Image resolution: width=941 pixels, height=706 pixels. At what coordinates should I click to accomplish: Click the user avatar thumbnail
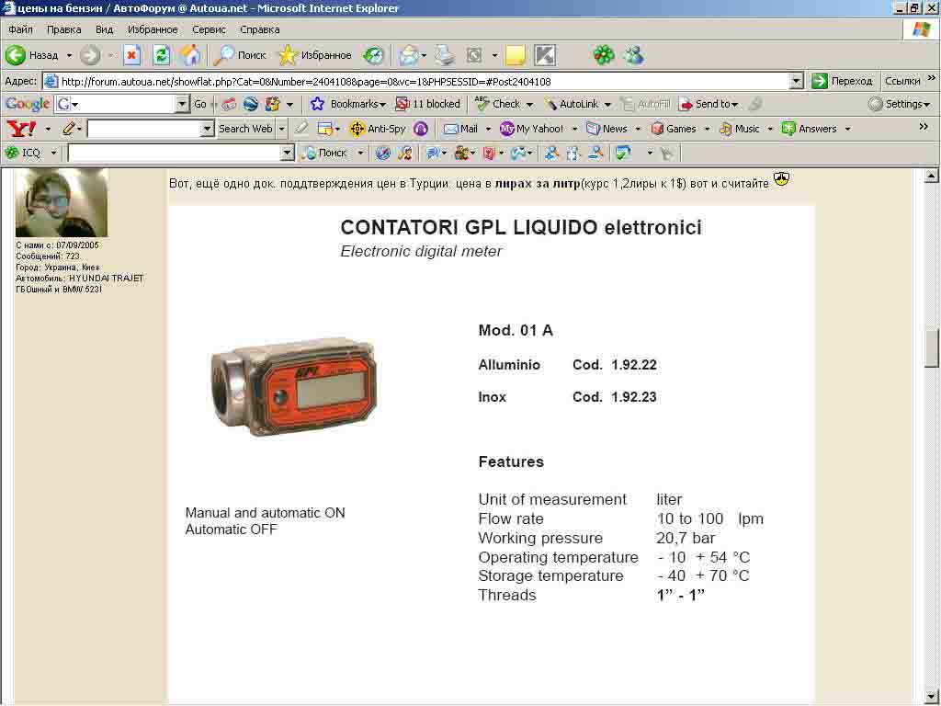(62, 202)
